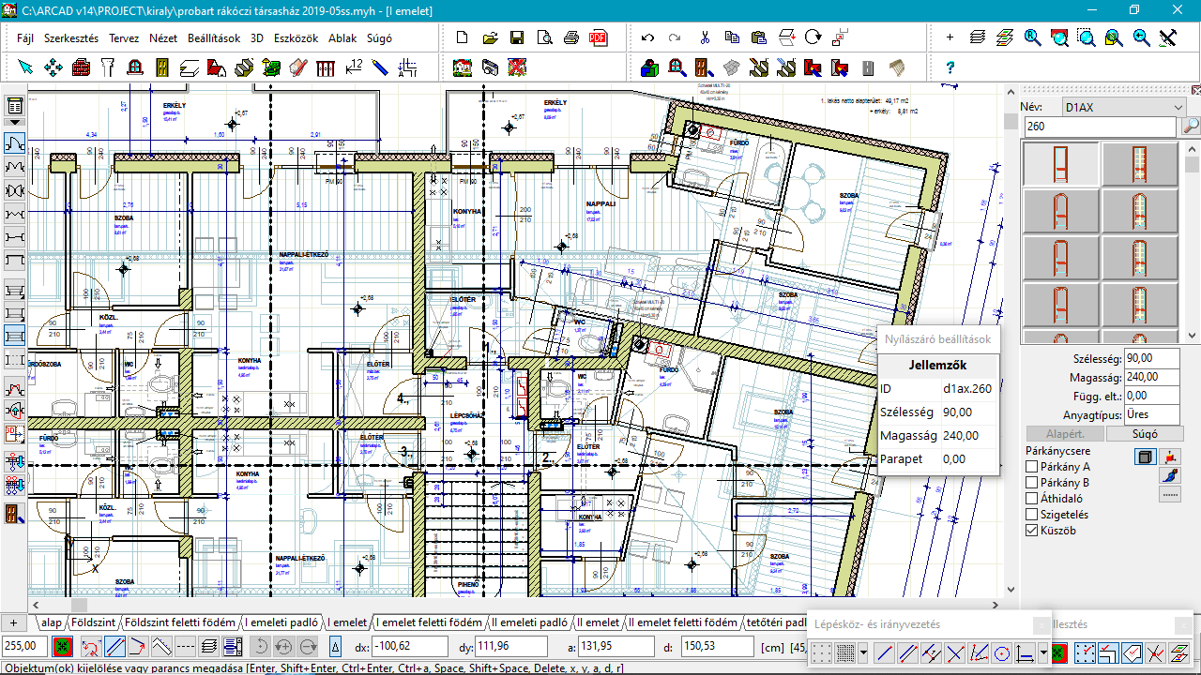Tick the Szigetelés checkbox

pos(1032,515)
